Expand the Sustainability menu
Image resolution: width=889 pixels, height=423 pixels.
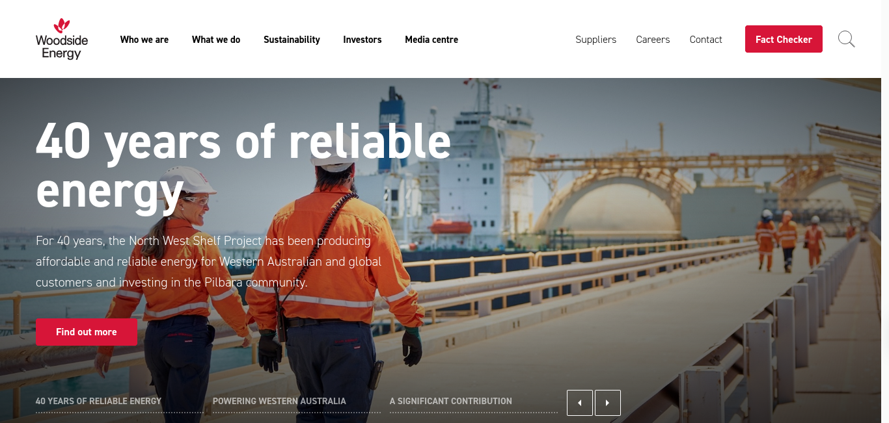(x=292, y=40)
